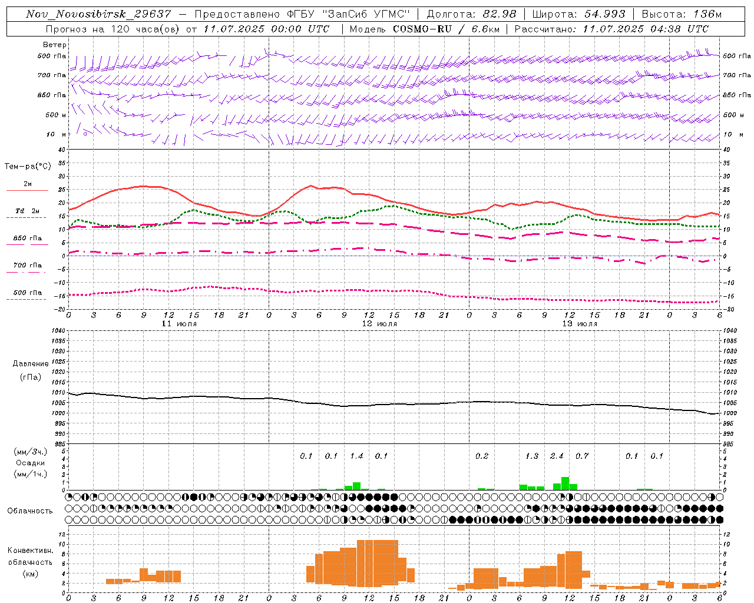Click the 13 июля date label

pyautogui.click(x=580, y=324)
